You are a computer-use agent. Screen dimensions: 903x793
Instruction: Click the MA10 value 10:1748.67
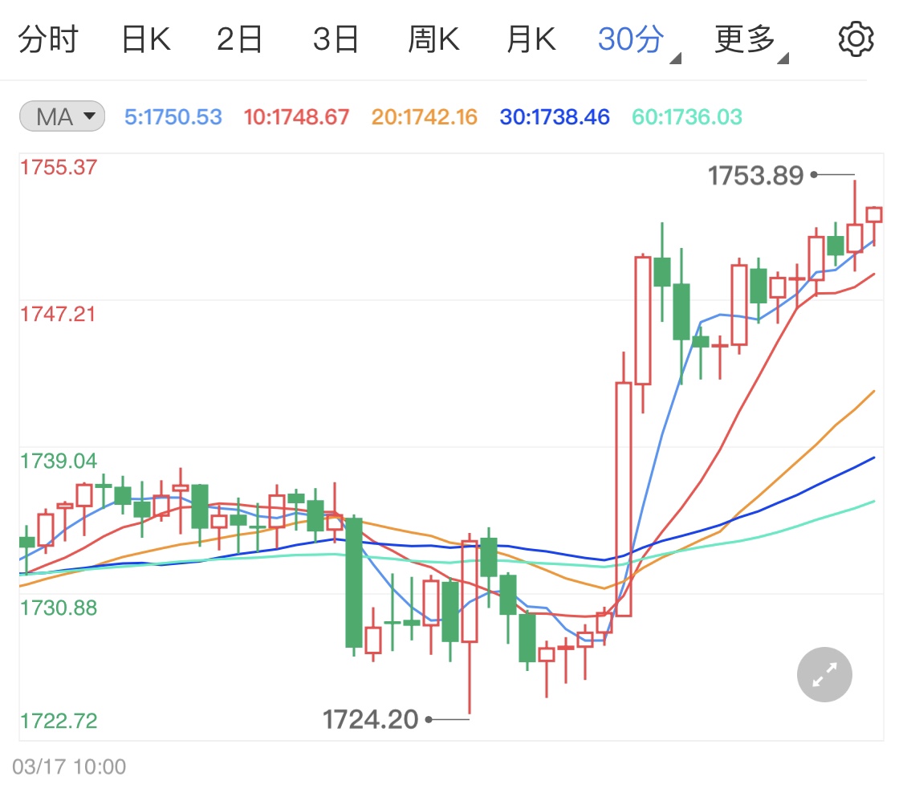(x=296, y=117)
